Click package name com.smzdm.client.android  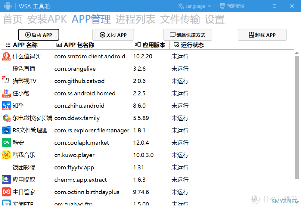pos(90,56)
